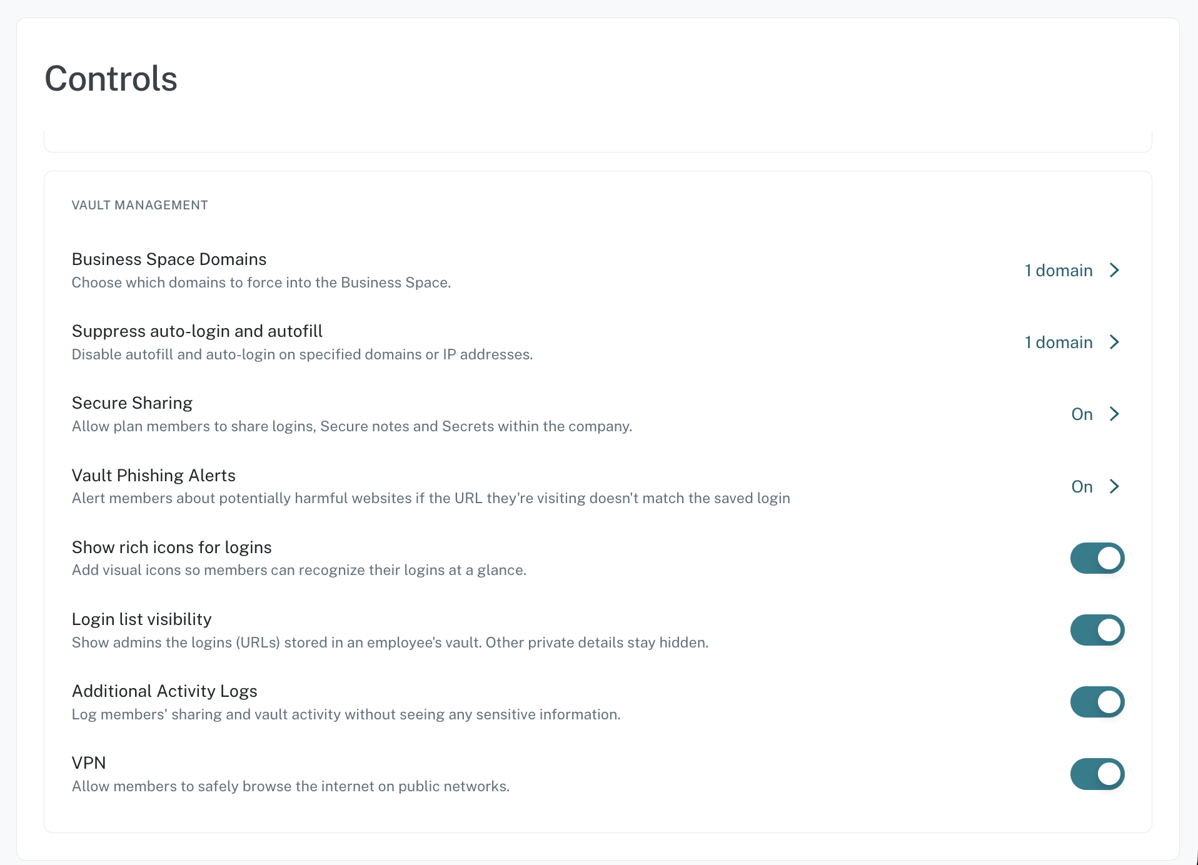The image size is (1198, 865).
Task: Expand the Vault Phishing Alerts setting title
Action: coord(154,475)
